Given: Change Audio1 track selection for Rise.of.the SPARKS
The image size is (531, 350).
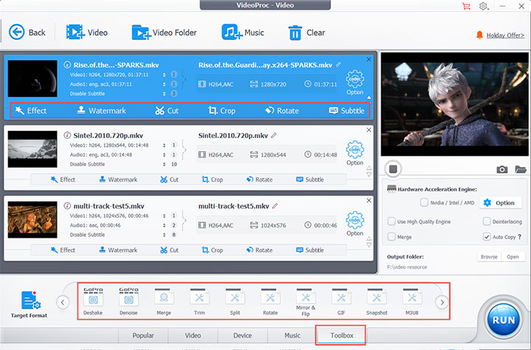Looking at the screenshot, I should coord(164,84).
